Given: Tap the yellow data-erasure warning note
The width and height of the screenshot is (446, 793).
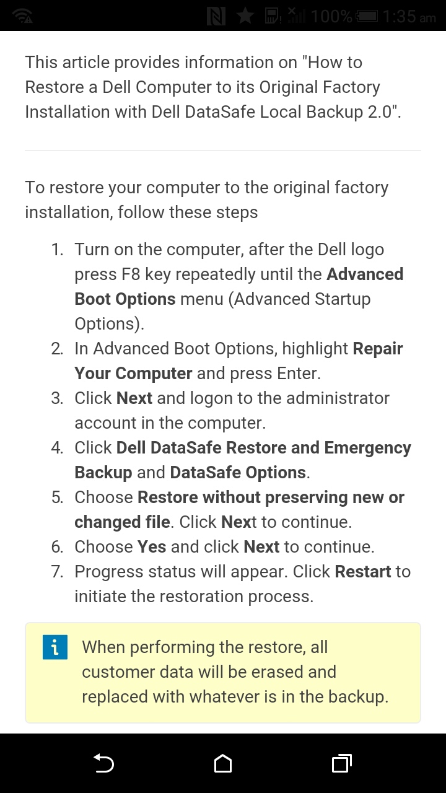Looking at the screenshot, I should (235, 672).
